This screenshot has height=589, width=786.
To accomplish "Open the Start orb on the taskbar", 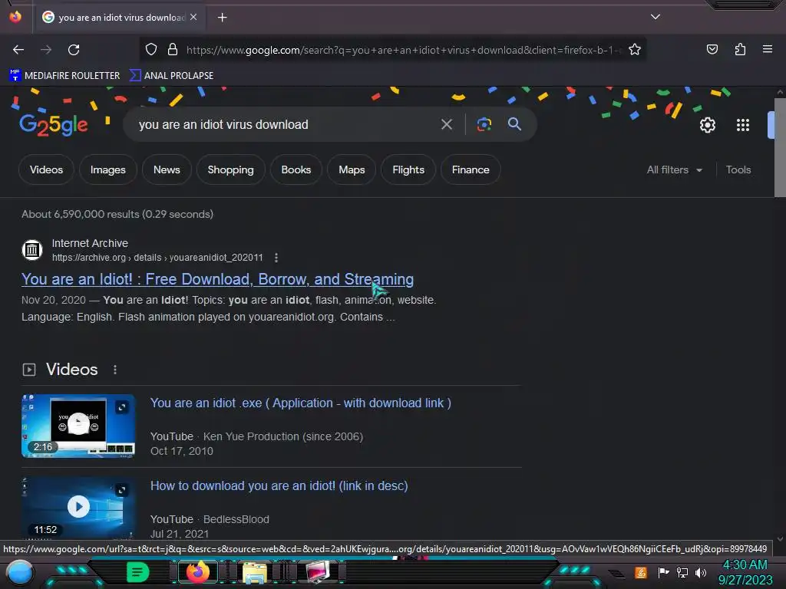I will coord(19,572).
